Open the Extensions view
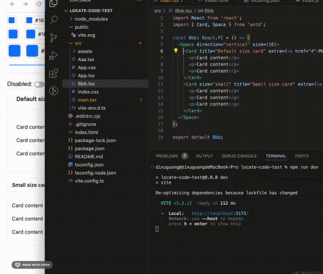The width and height of the screenshot is (323, 274). click(54, 73)
